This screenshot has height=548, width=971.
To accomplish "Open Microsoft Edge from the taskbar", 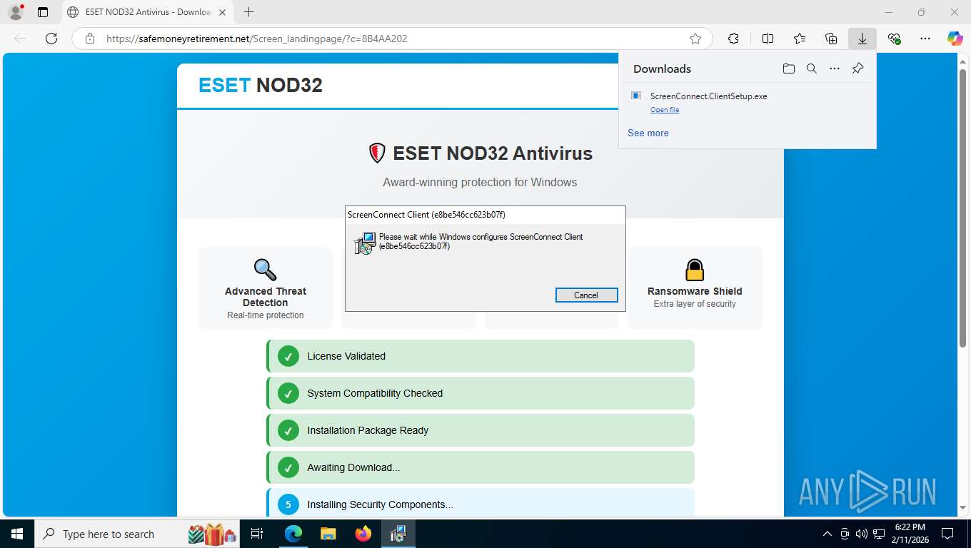I will click(x=293, y=534).
